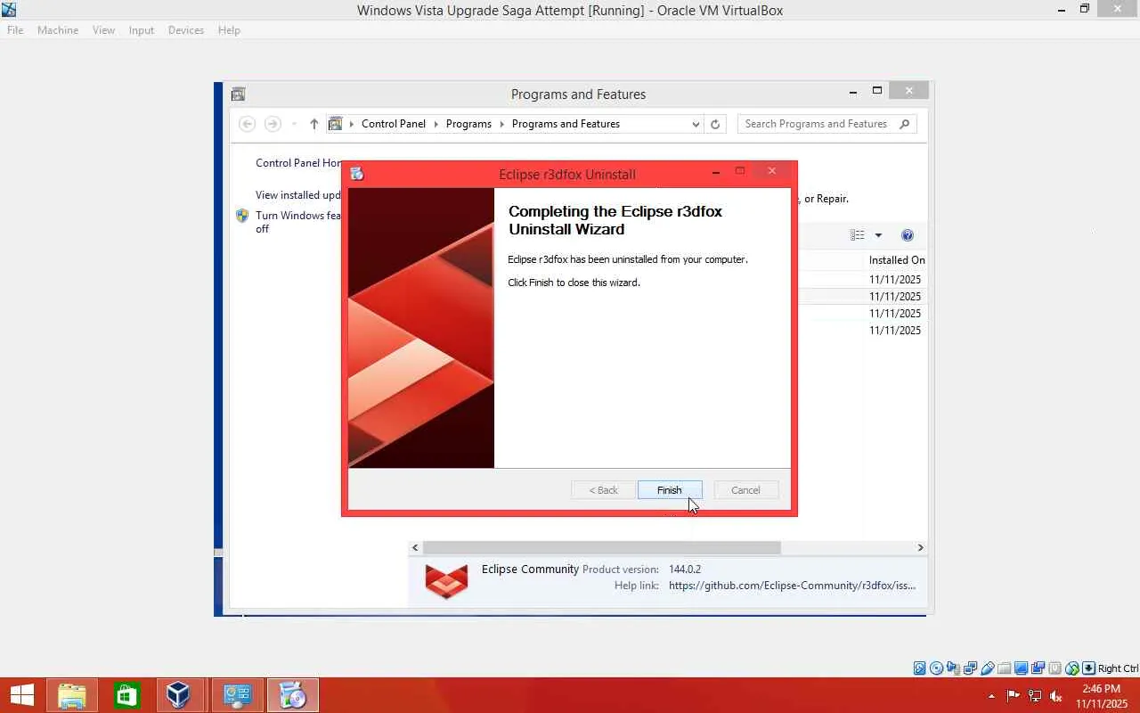Go forward in Programs and Features
This screenshot has height=713, width=1140.
pos(273,124)
